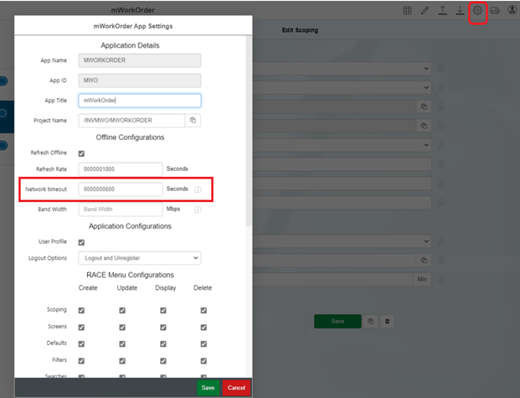520x398 pixels.
Task: Click the grid view icon in header
Action: click(408, 11)
